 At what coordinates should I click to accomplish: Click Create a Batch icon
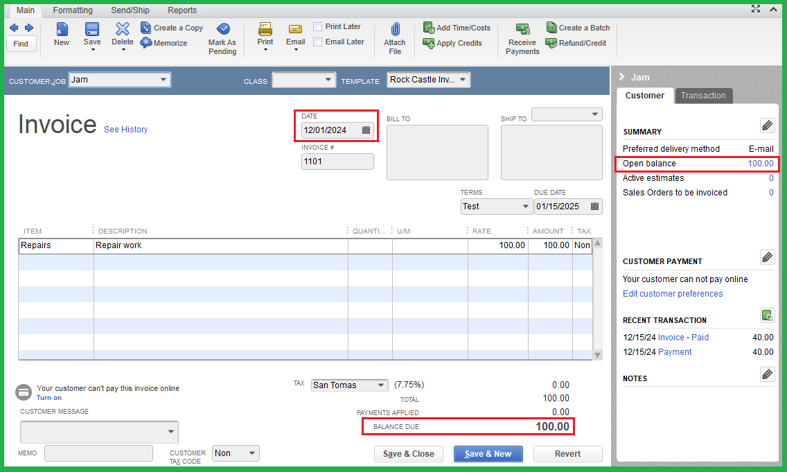tap(578, 27)
